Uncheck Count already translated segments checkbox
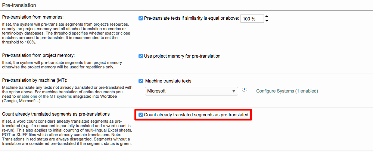This screenshot has width=373, height=152. pos(141,115)
